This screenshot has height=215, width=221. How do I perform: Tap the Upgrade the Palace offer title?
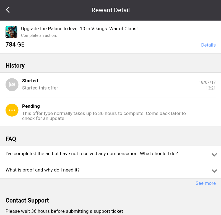point(79,29)
